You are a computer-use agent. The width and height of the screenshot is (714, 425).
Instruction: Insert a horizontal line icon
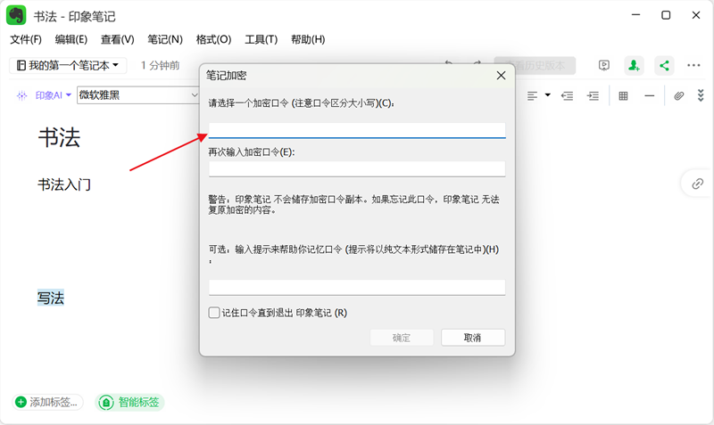pyautogui.click(x=650, y=95)
